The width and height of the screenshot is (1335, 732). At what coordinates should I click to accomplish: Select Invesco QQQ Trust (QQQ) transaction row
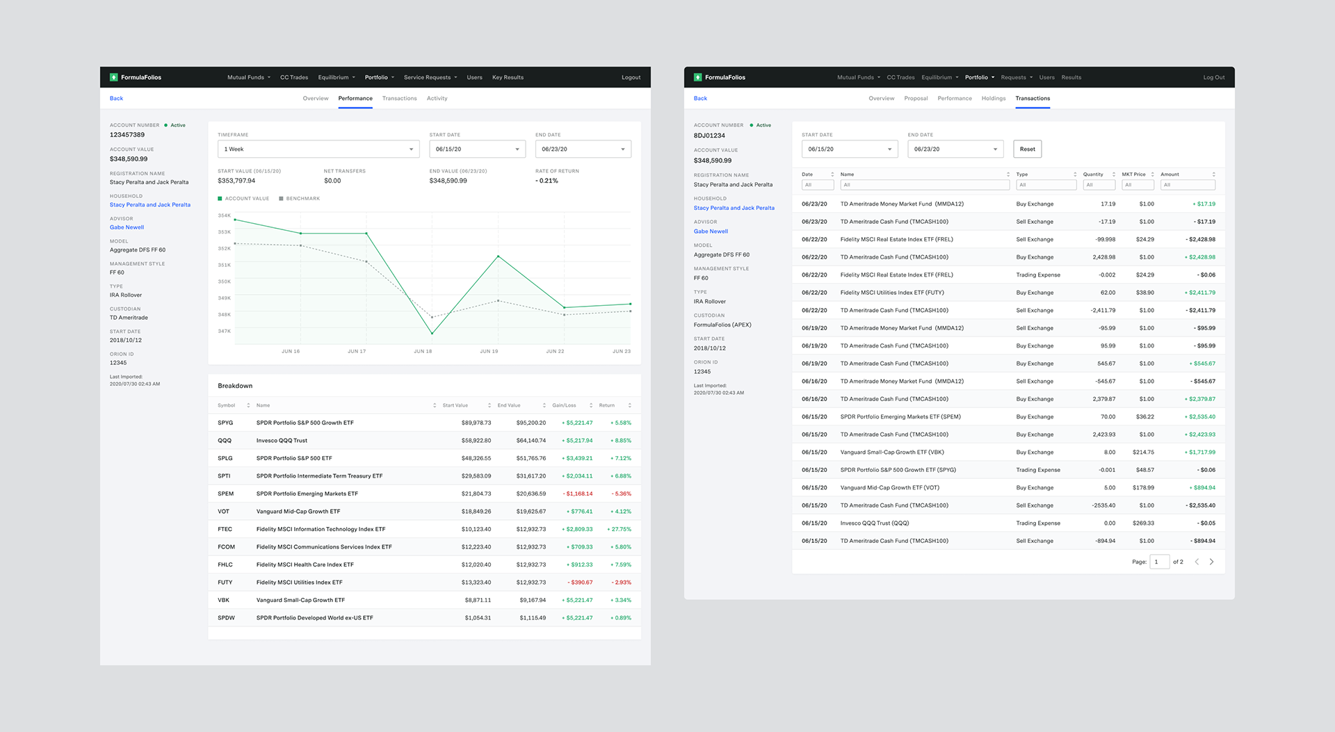click(x=1008, y=523)
